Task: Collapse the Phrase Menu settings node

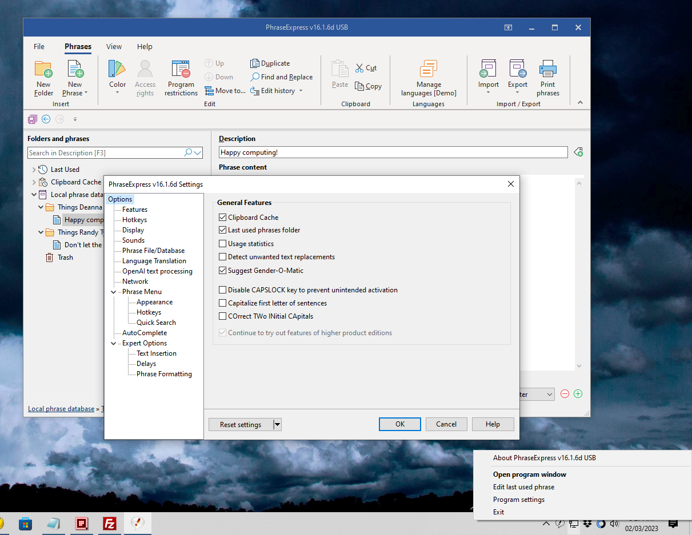Action: point(114,292)
